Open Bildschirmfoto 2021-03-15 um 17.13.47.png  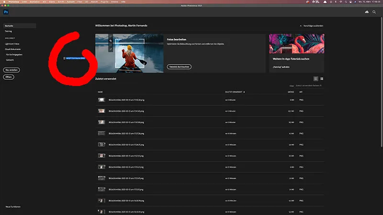coord(210,178)
